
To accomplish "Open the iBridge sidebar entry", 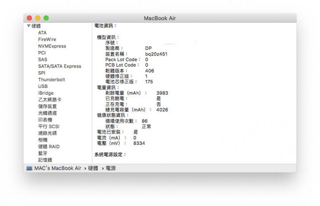I will coord(46,93).
